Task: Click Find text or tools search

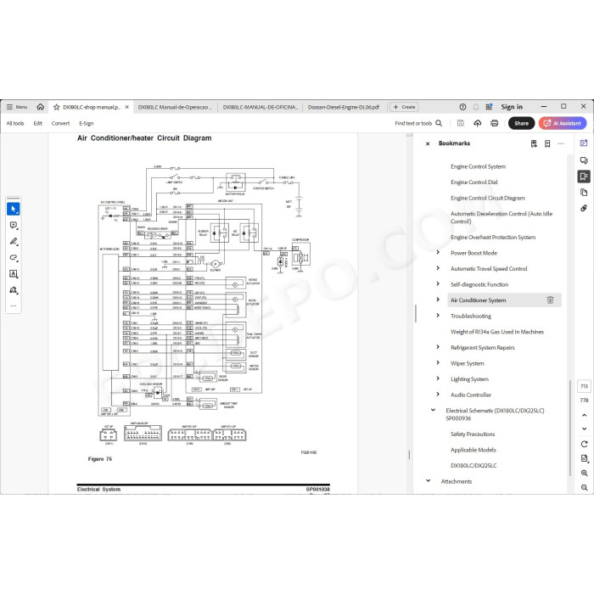Action: (418, 123)
